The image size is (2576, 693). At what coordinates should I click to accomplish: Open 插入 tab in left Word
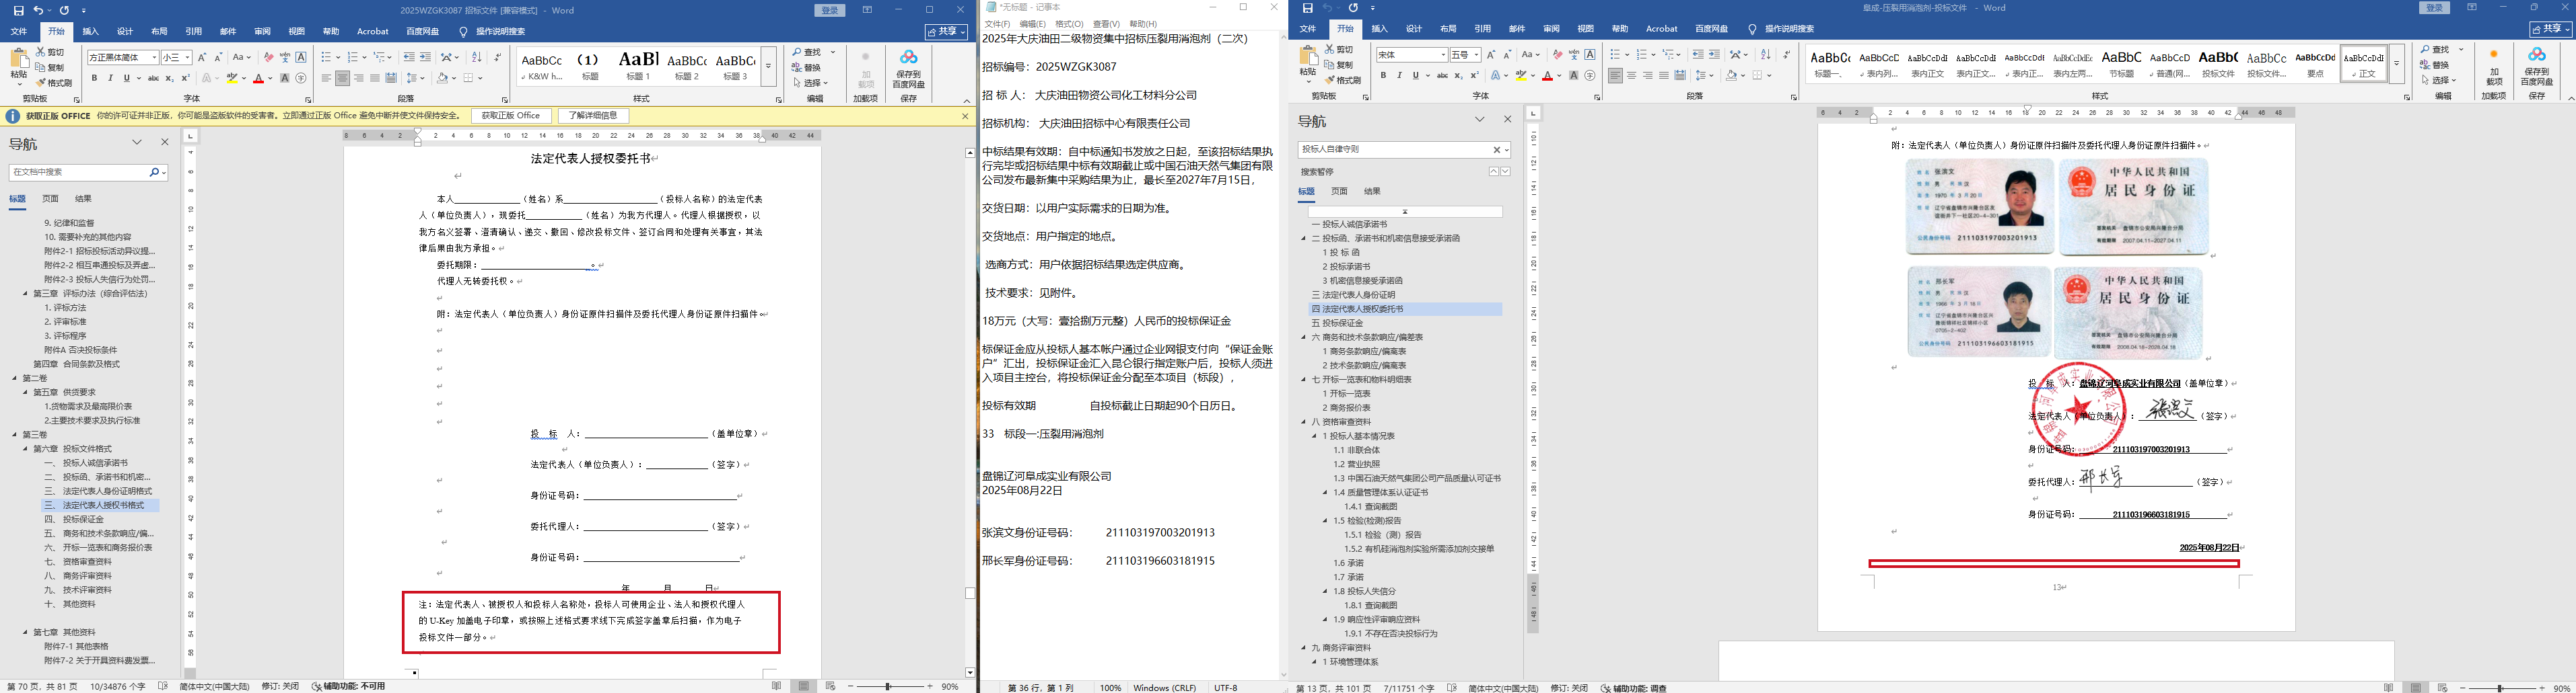tap(91, 32)
